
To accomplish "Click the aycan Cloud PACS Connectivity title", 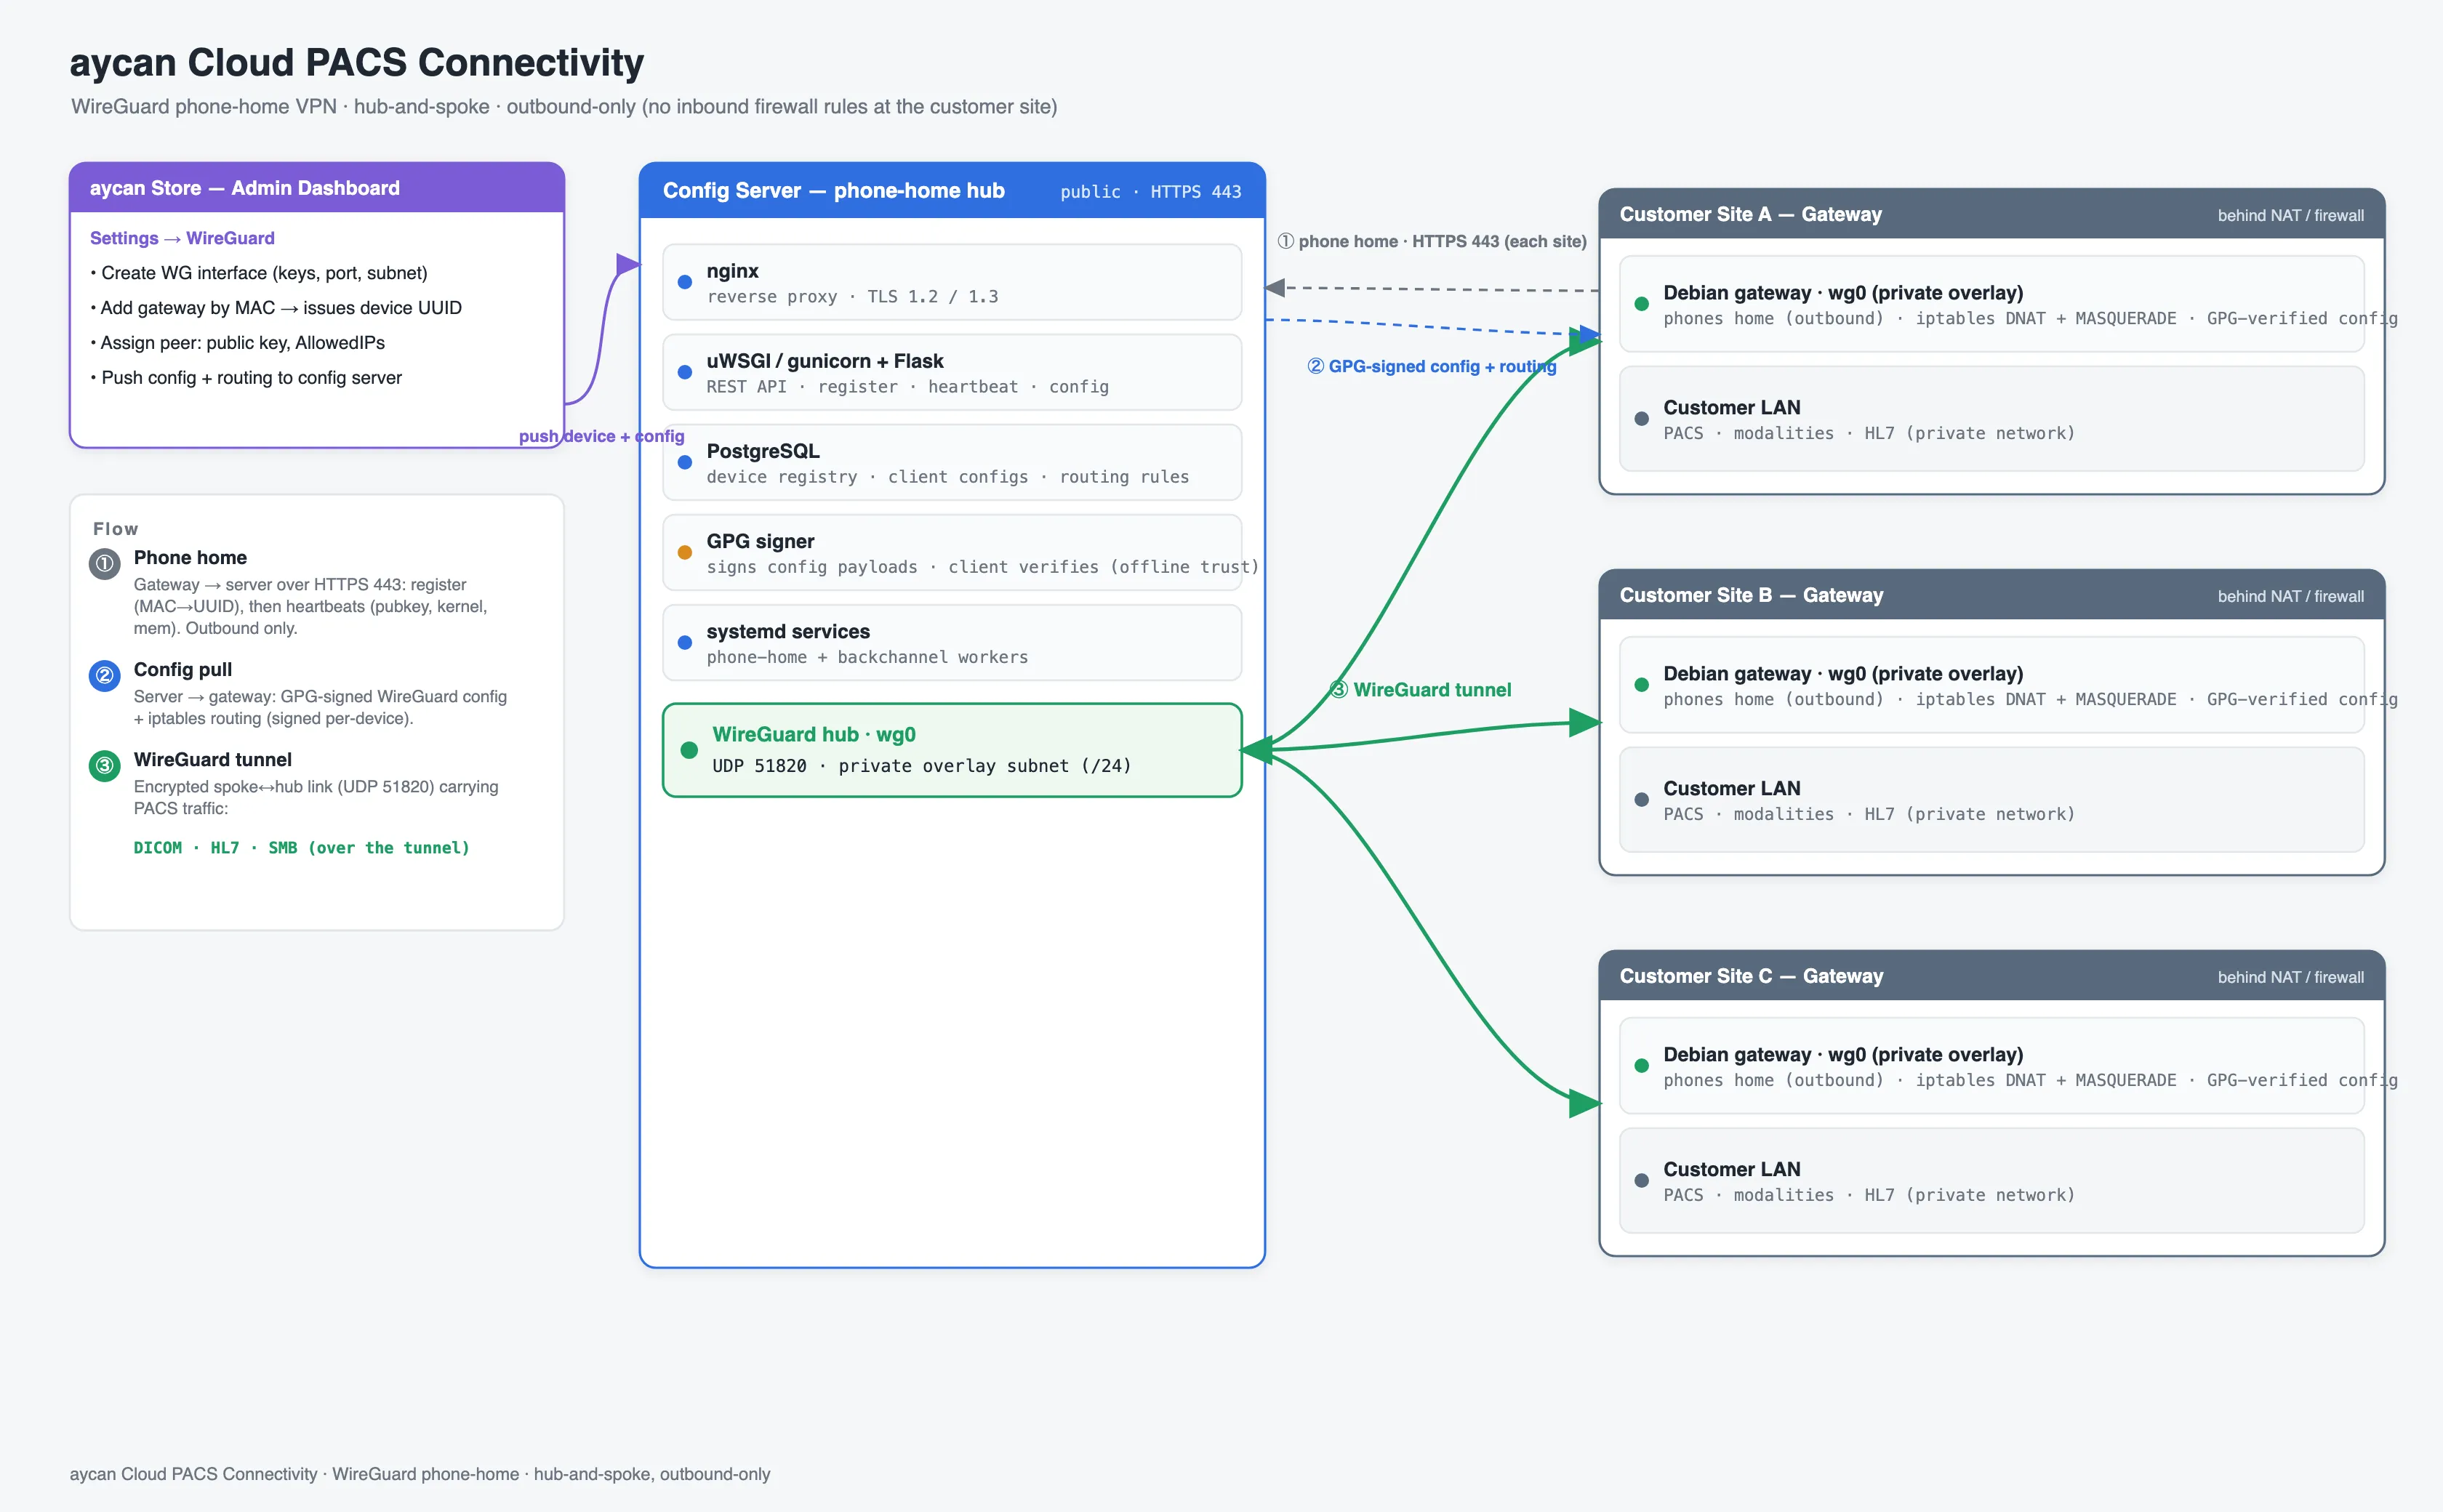I will pyautogui.click(x=357, y=63).
